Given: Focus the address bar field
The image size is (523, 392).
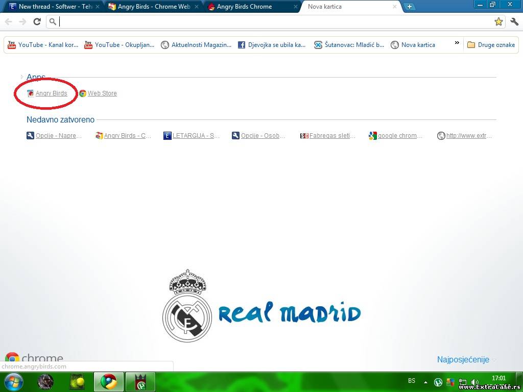Looking at the screenshot, I should coord(275,21).
